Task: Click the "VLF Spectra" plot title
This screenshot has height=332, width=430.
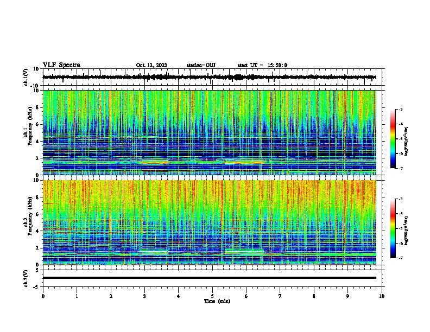Action: tap(61, 65)
